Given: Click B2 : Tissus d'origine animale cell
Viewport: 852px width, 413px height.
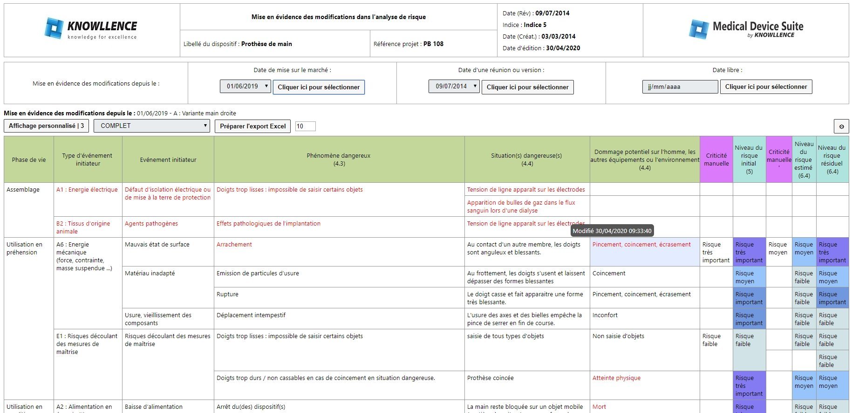Looking at the screenshot, I should (88, 227).
